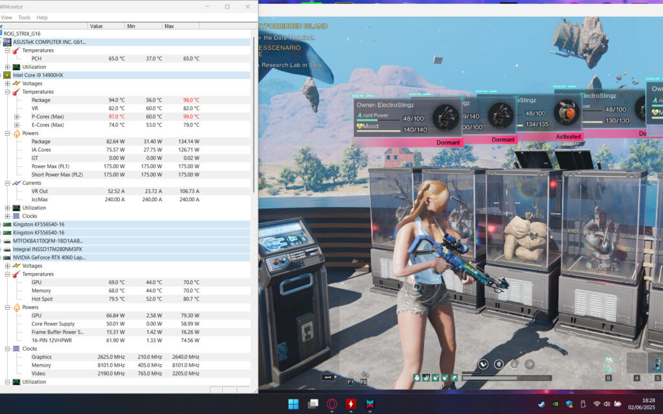The height and width of the screenshot is (414, 663).
Task: Expand the P-Cores (Max) temperature row
Action: click(16, 116)
